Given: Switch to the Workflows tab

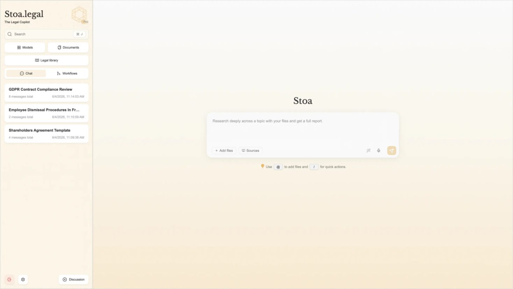Looking at the screenshot, I should [67, 73].
